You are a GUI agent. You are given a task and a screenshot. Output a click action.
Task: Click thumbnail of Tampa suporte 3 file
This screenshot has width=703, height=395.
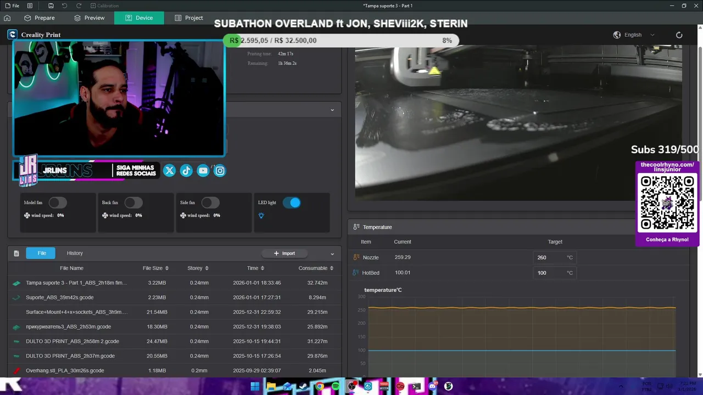(16, 283)
